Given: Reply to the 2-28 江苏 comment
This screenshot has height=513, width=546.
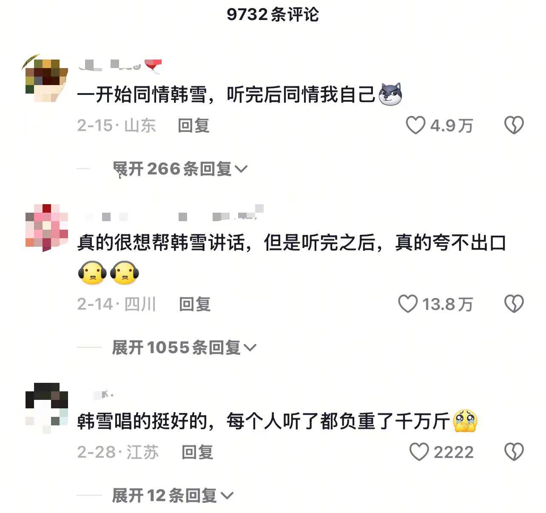Looking at the screenshot, I should (198, 452).
